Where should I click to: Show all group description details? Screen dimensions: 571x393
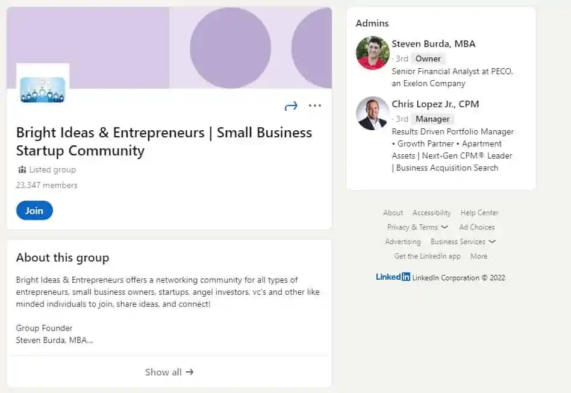tap(169, 372)
